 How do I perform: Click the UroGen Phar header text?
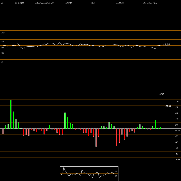pos(151,3)
